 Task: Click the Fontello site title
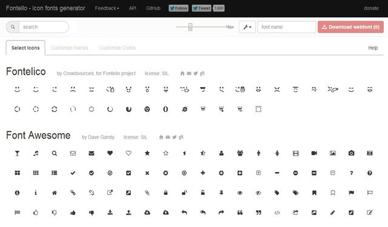[45, 8]
